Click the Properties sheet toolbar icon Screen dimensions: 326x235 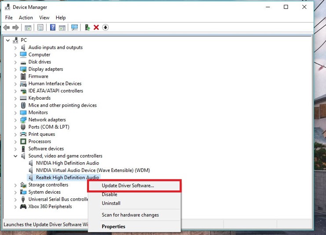(x=40, y=27)
